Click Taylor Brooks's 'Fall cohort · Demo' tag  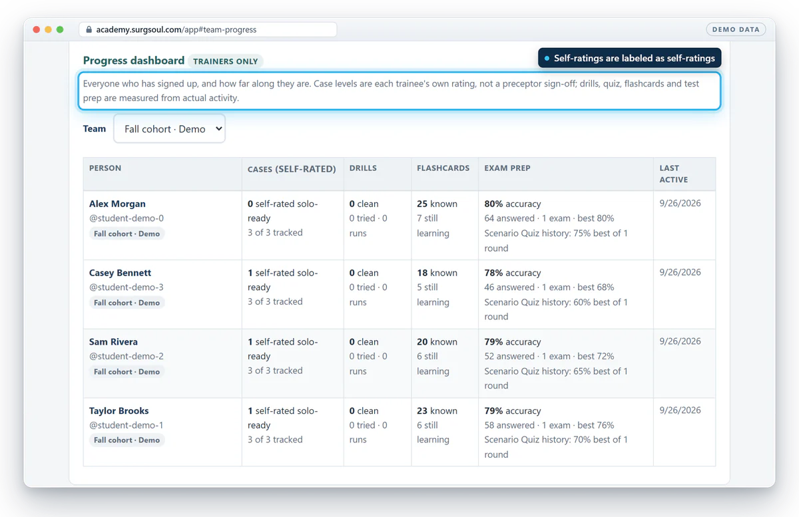coord(127,440)
